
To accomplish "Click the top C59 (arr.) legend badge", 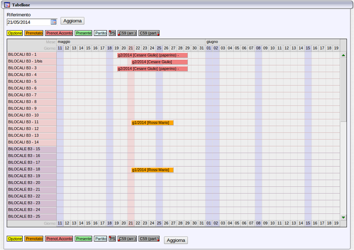I will 127,33.
